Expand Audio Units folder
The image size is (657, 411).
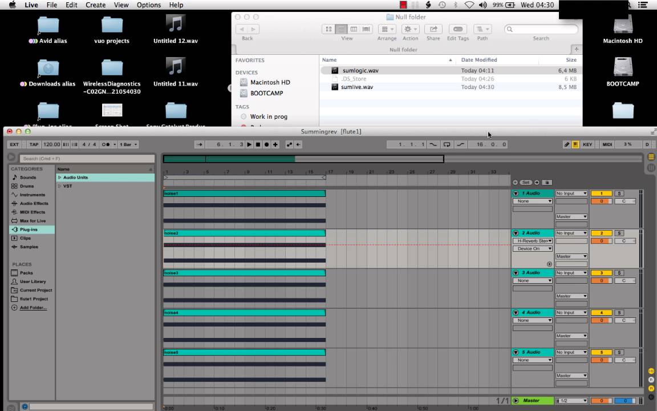(x=59, y=178)
